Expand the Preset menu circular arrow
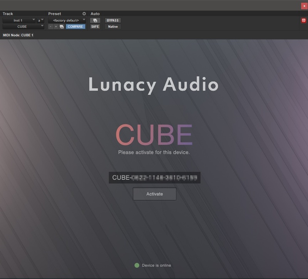This screenshot has height=279, width=308. (x=84, y=13)
